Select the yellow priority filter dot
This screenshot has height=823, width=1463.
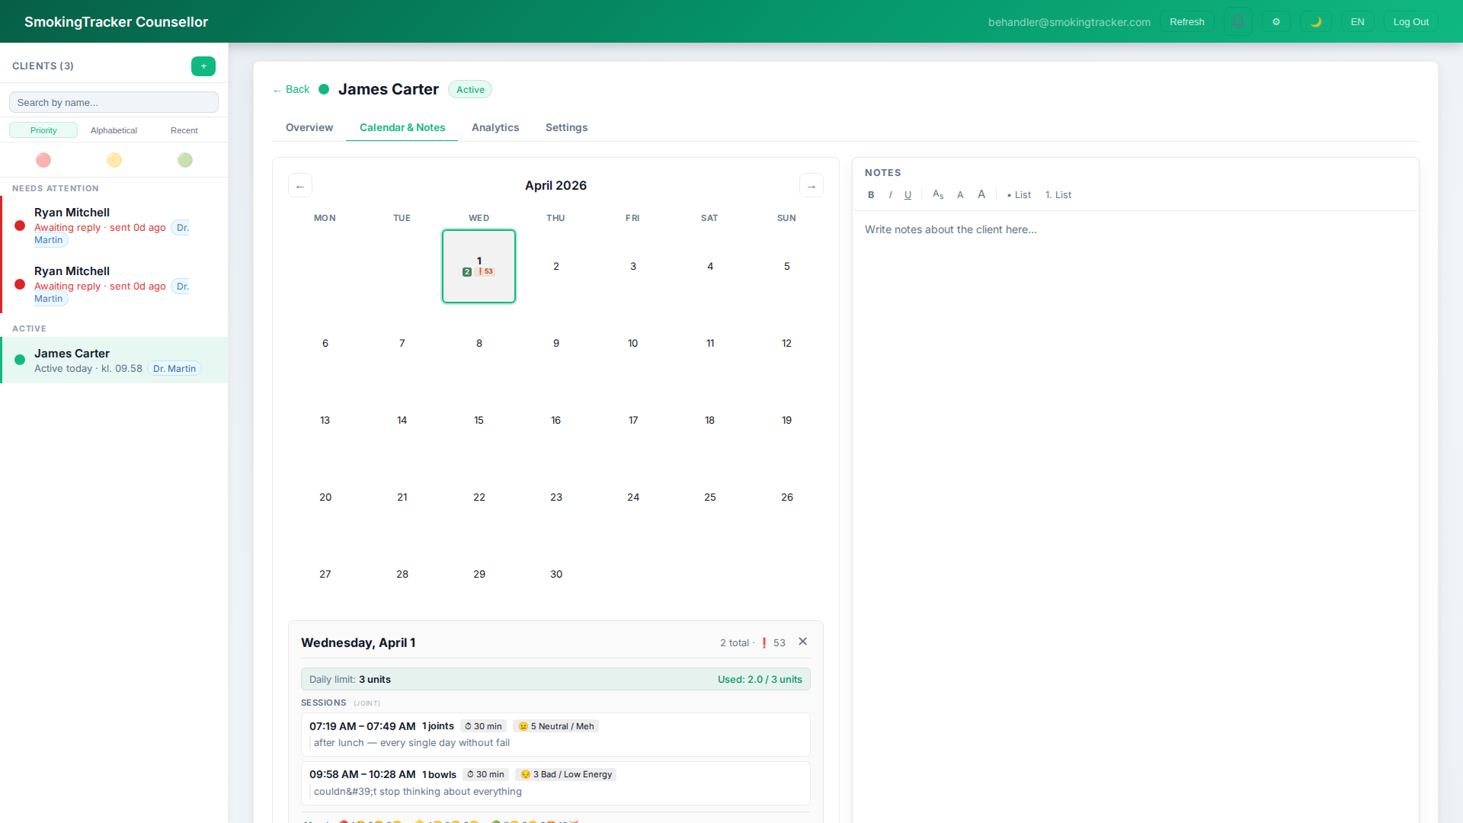(114, 160)
